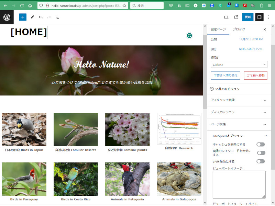275x206 pixels.
Task: Open the document overview list view
Action: point(57,17)
